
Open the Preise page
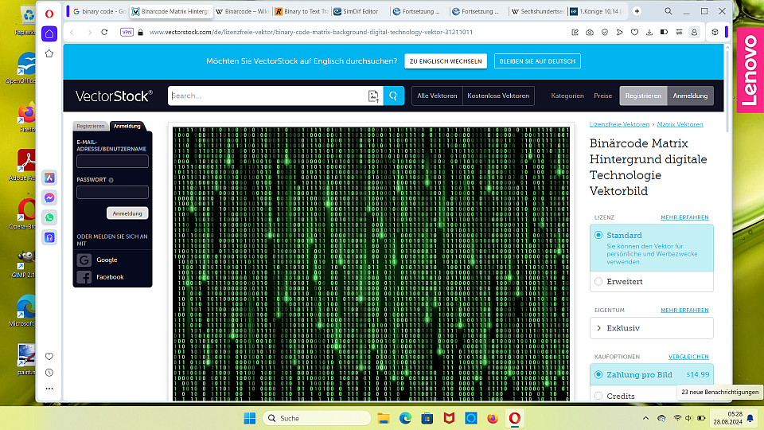(602, 96)
